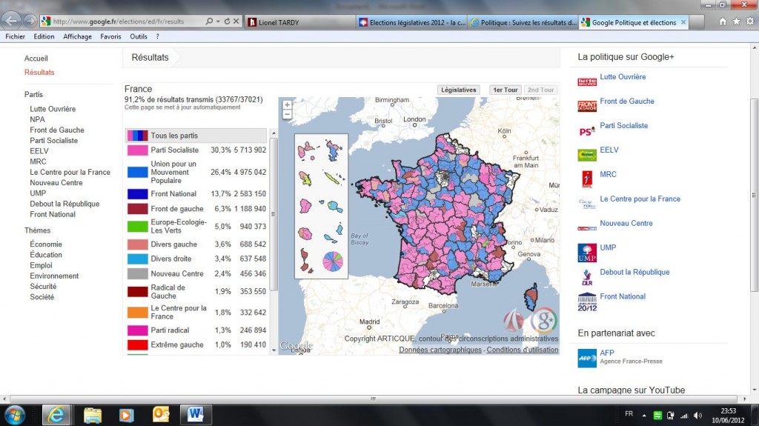The image size is (759, 426).
Task: Click Conditions d'utilisation link on map
Action: 523,350
